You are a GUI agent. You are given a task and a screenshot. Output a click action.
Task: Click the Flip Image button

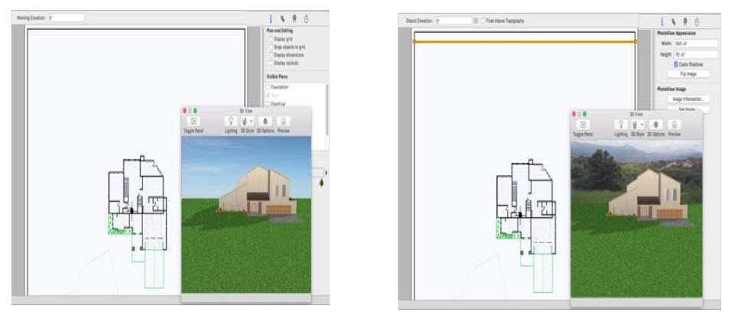click(688, 74)
